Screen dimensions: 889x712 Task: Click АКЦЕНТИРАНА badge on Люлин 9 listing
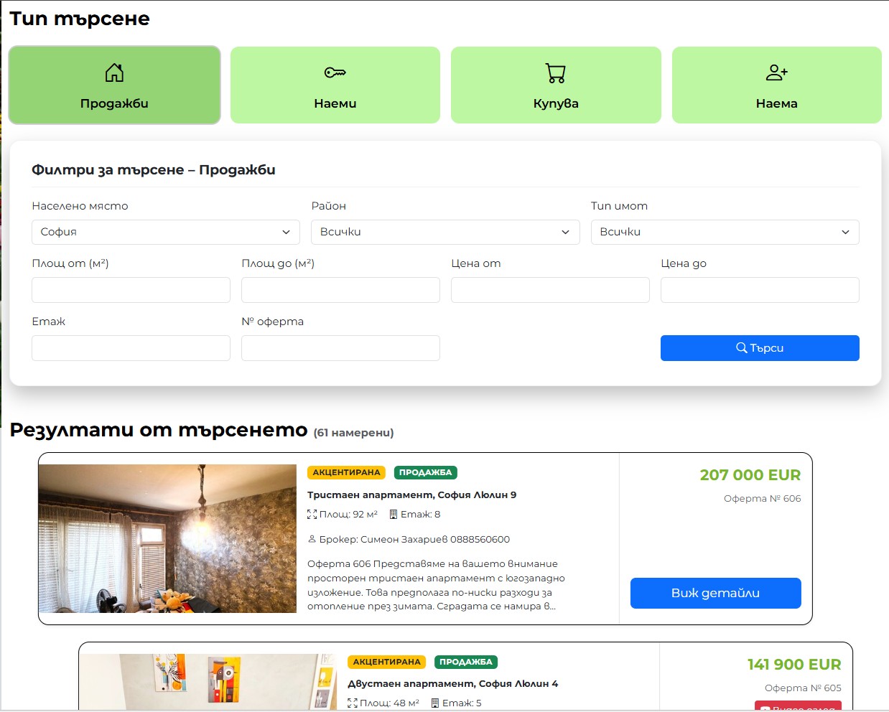click(346, 472)
